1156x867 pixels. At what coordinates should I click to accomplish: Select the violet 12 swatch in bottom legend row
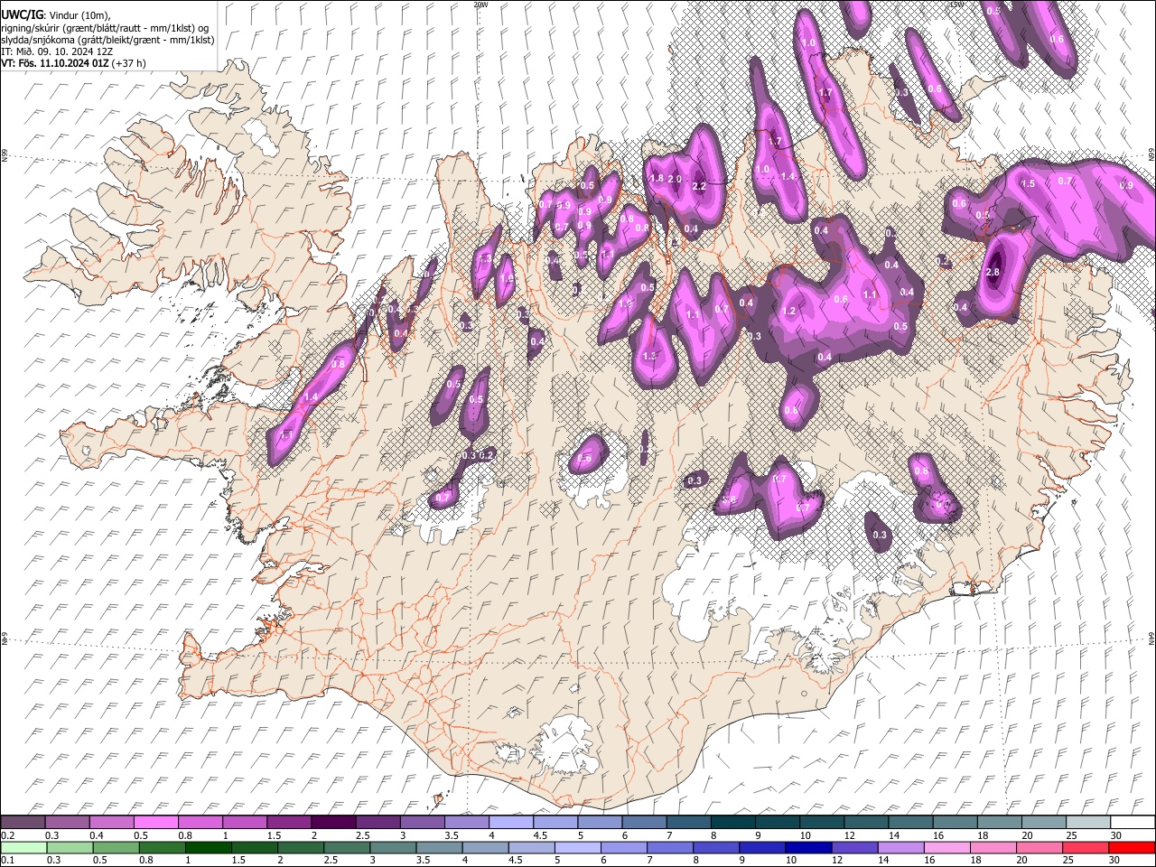(x=854, y=847)
